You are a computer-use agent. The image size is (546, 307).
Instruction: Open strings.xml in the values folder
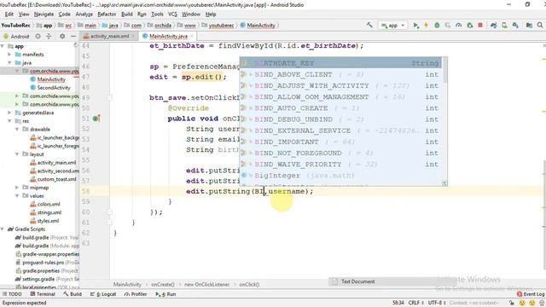(x=49, y=212)
